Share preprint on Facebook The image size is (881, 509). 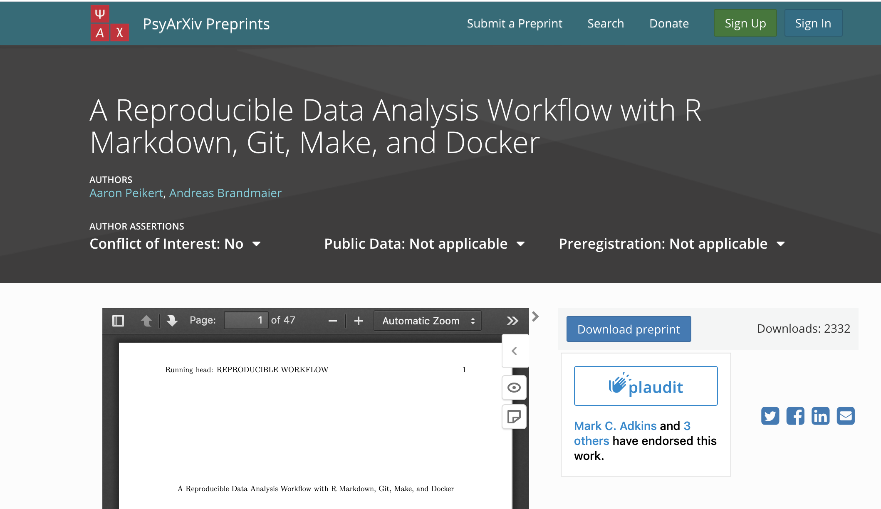pos(795,416)
